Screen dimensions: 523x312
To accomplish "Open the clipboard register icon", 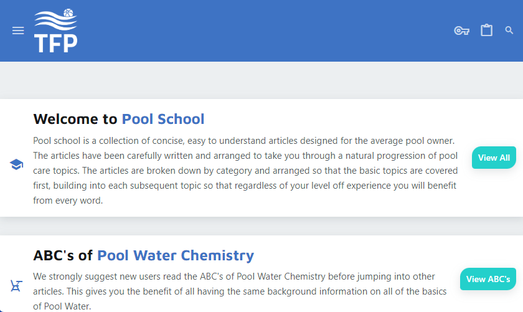I will pyautogui.click(x=486, y=30).
